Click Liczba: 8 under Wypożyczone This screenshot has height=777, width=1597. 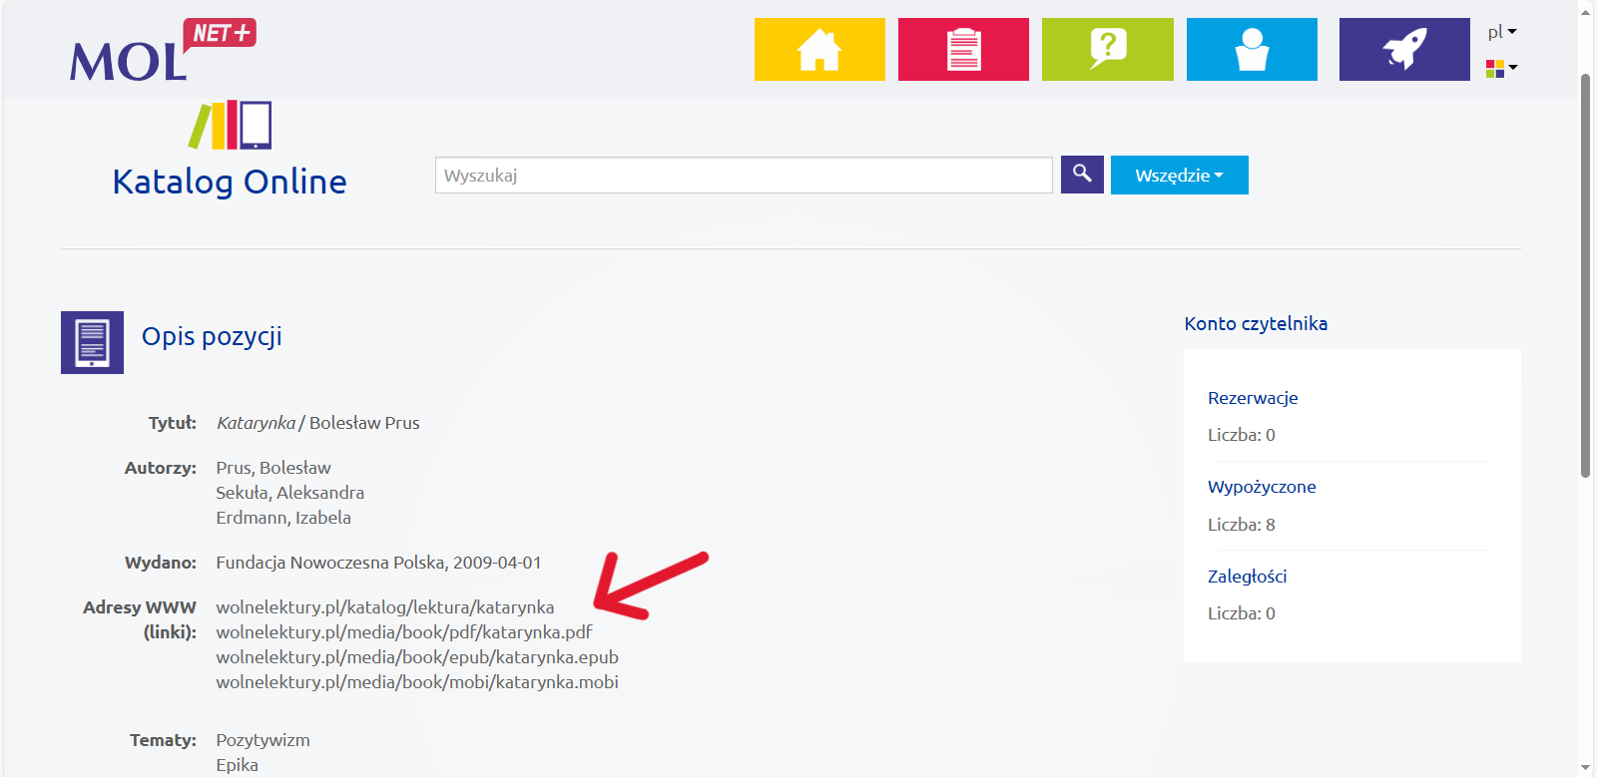point(1242,524)
